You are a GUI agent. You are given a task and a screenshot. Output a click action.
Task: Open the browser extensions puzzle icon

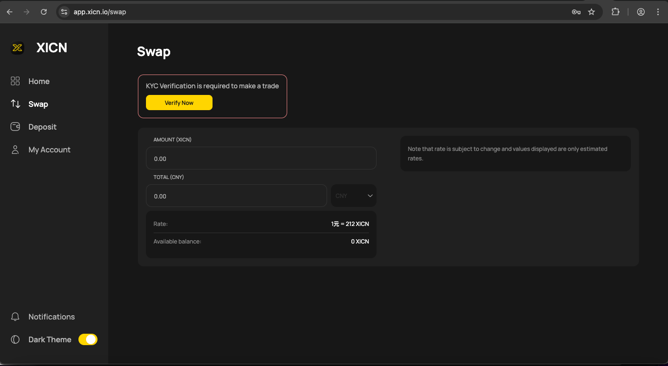pos(615,12)
